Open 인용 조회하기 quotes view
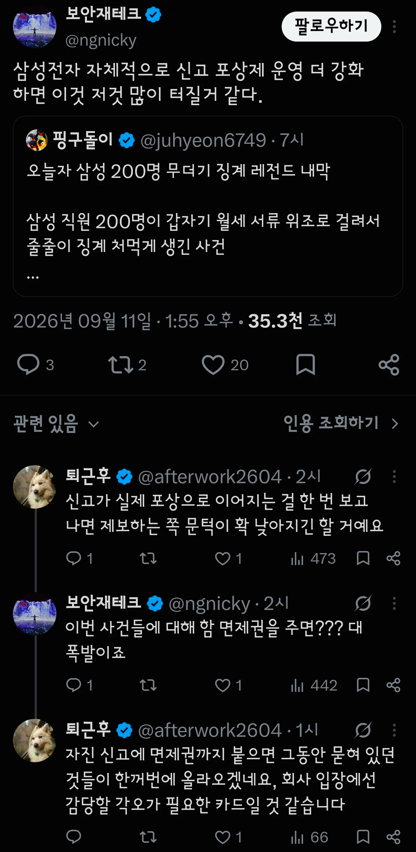This screenshot has width=416, height=852. [x=341, y=423]
